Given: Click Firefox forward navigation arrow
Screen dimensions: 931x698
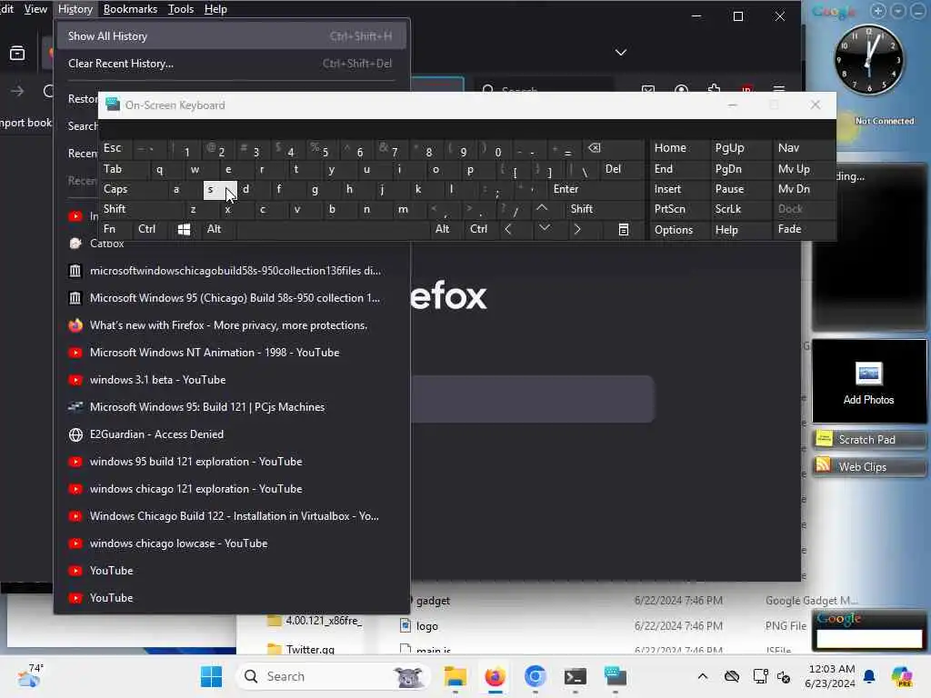Looking at the screenshot, I should point(17,91).
